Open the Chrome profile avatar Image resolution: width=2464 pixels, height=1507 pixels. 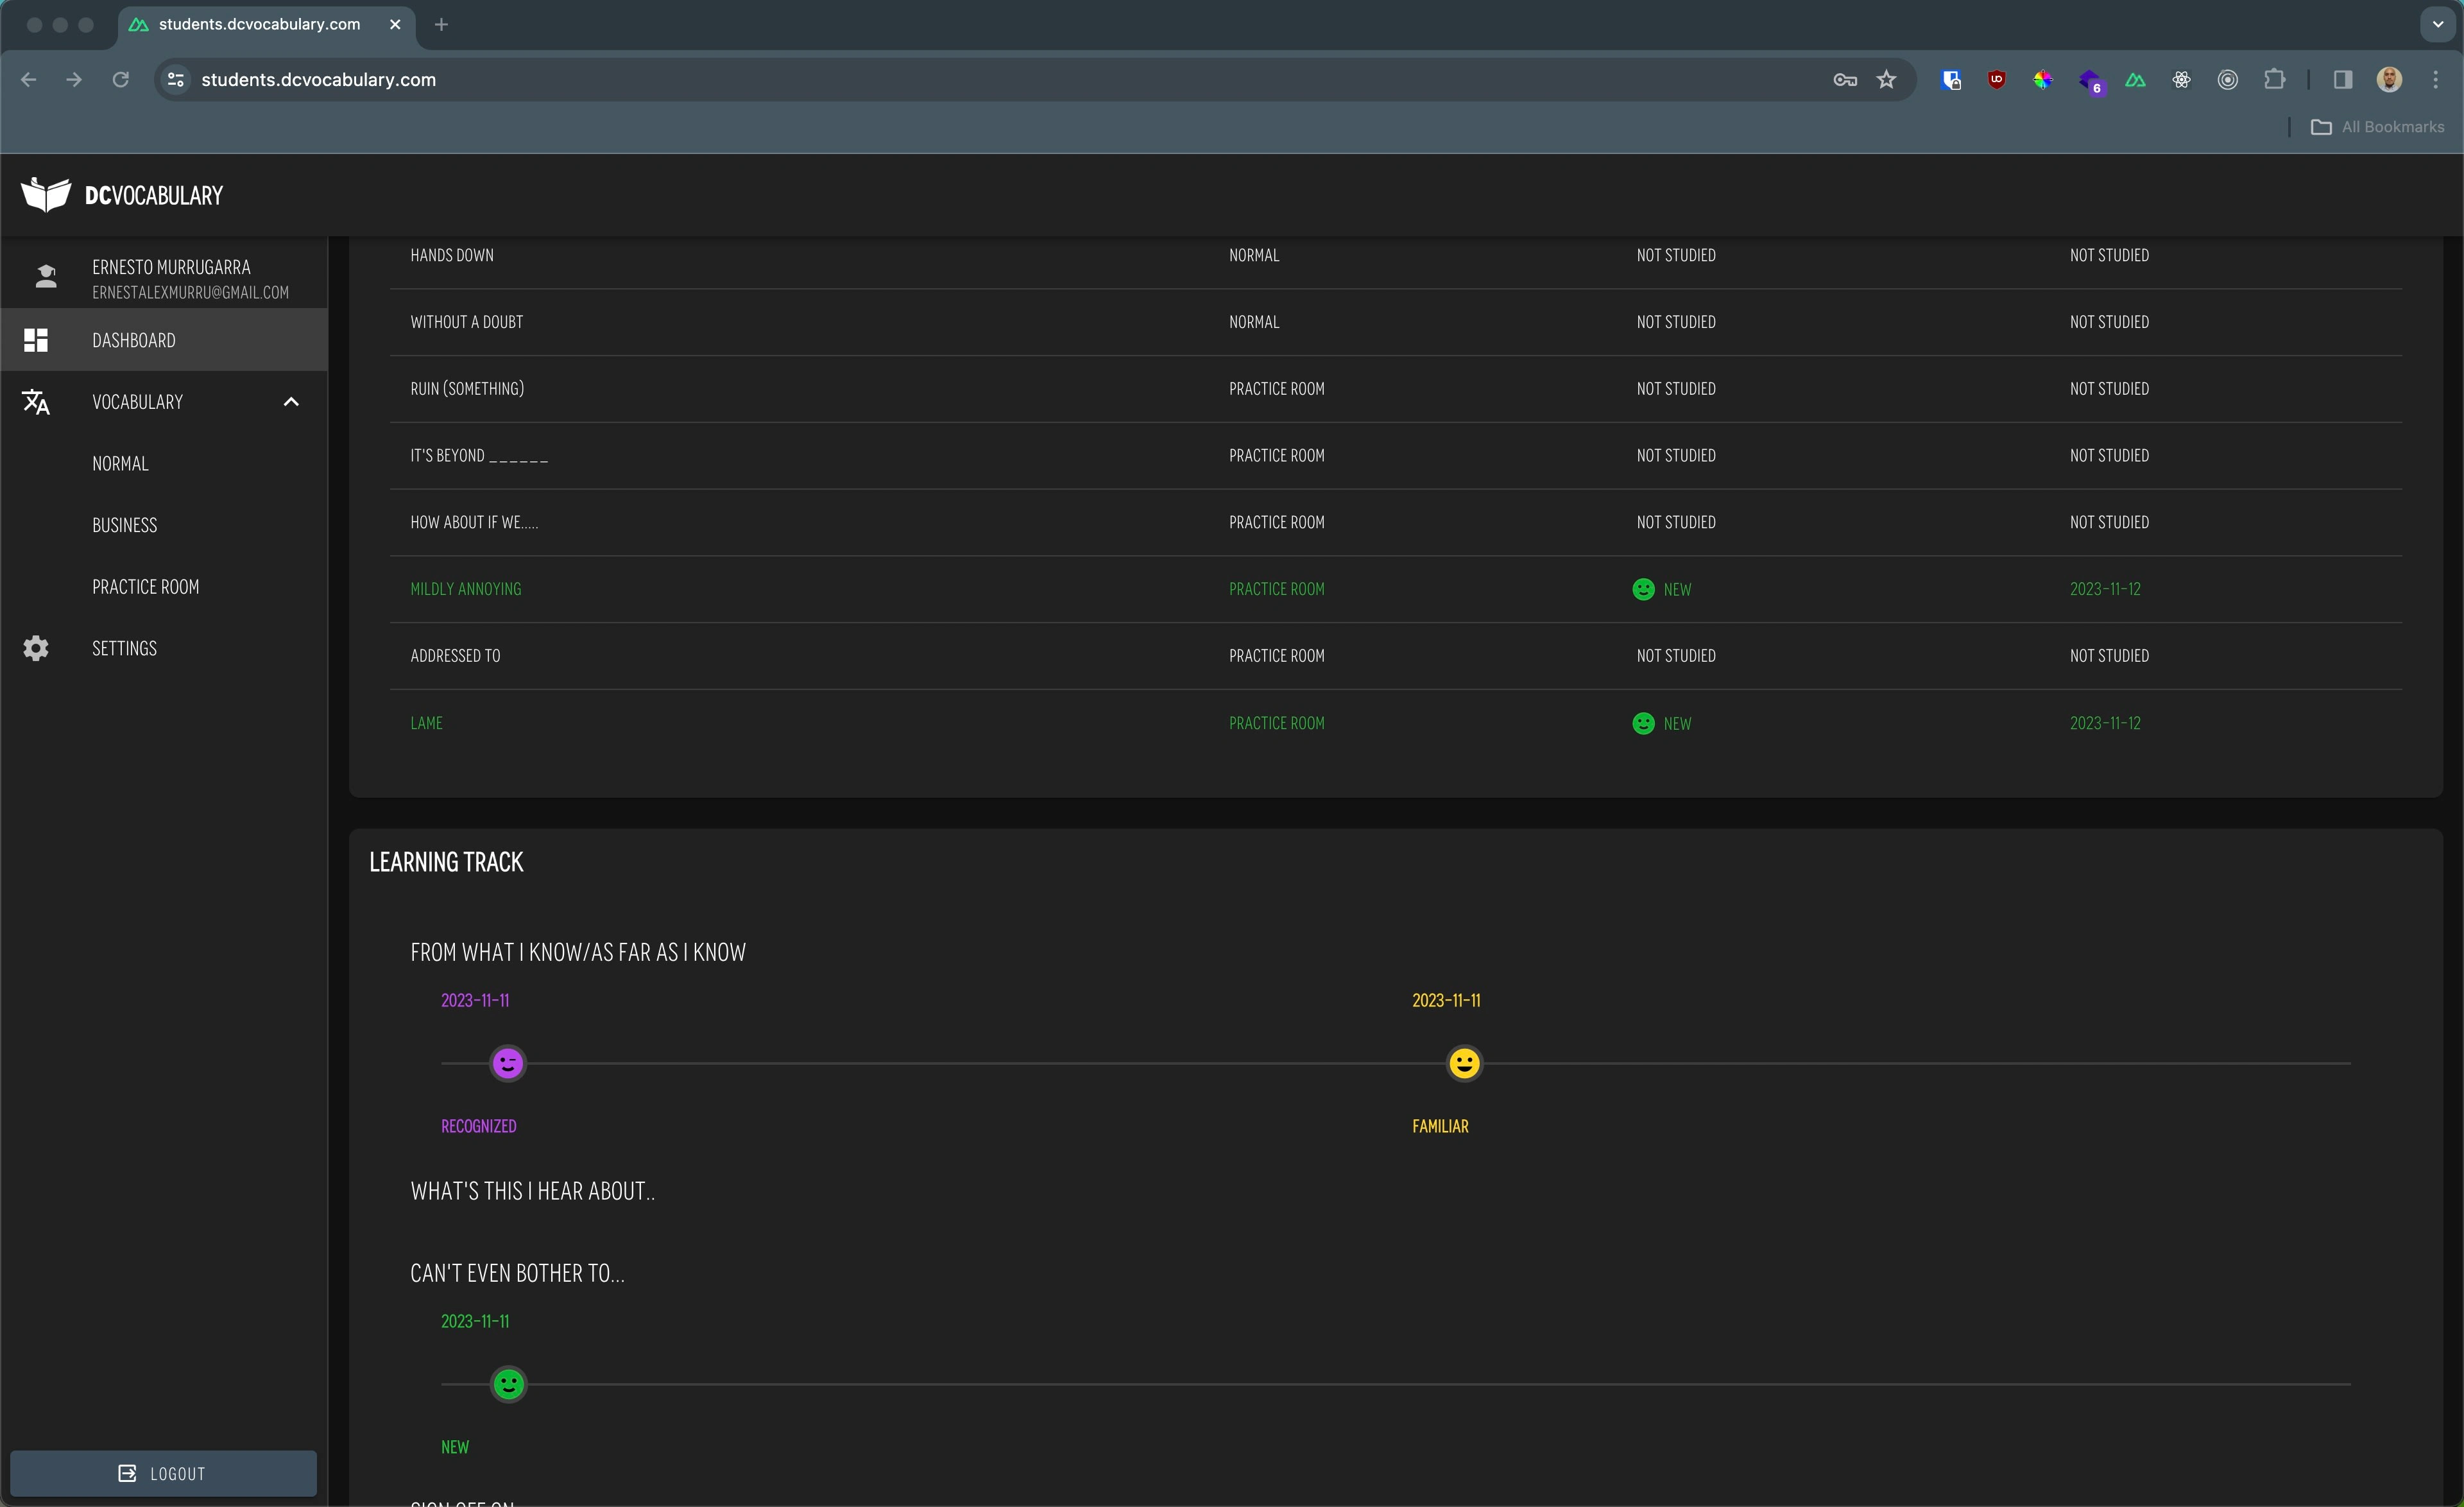[2389, 80]
